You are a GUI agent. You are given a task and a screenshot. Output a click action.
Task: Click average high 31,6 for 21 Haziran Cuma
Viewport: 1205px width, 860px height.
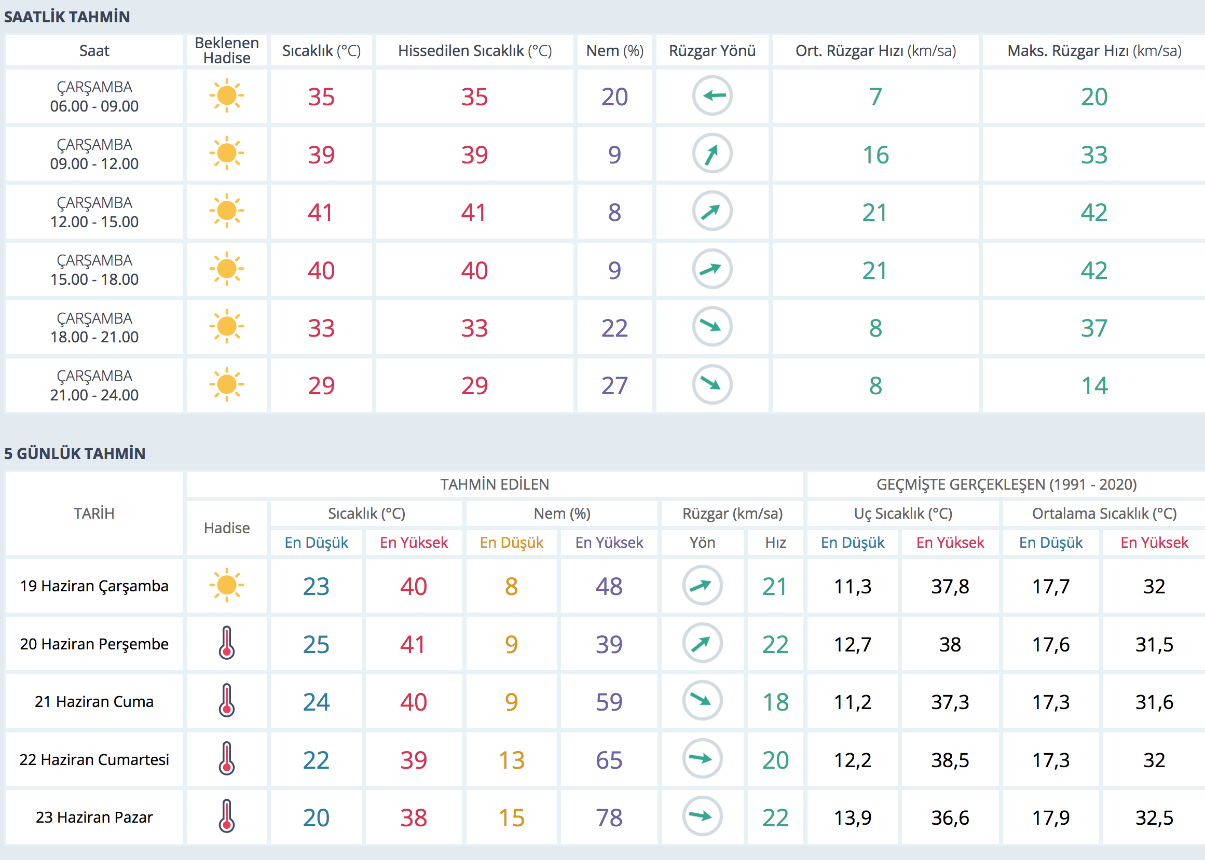[x=1154, y=702]
